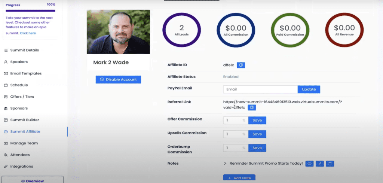
Task: Click the Disable Account button
Action: [x=118, y=79]
